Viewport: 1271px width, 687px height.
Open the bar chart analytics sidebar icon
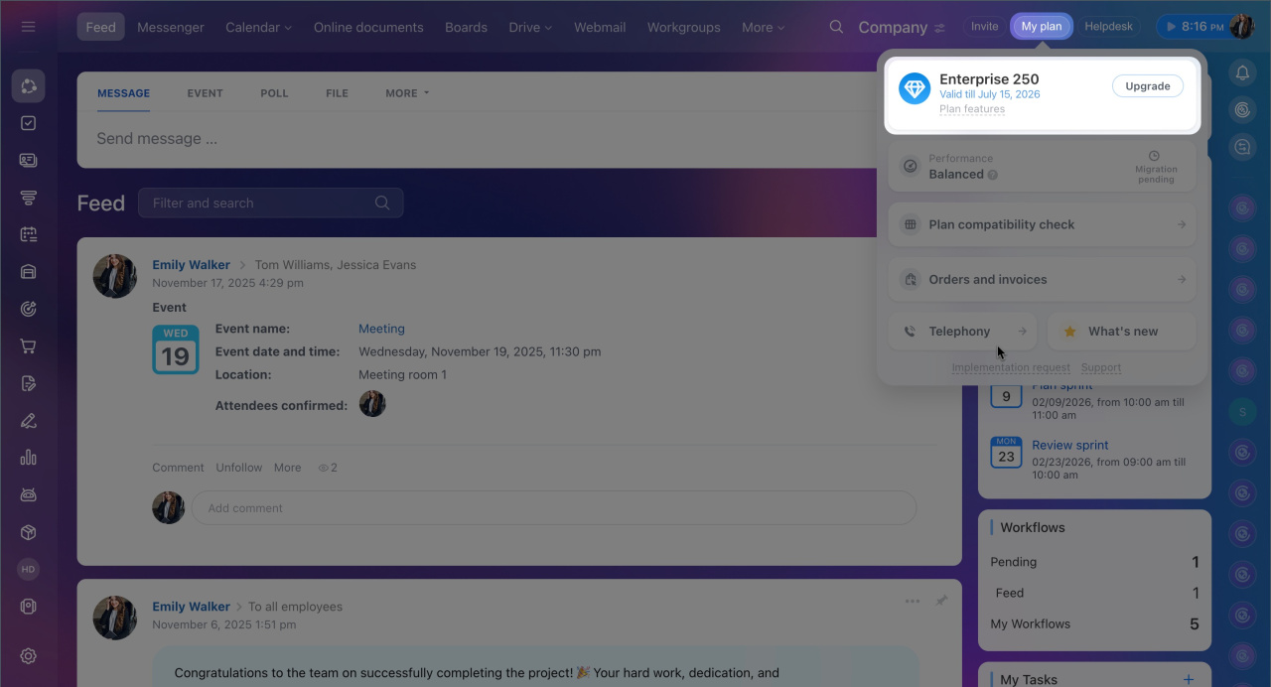click(28, 458)
